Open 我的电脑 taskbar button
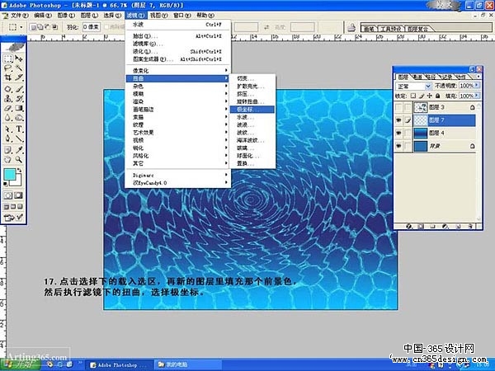The image size is (495, 371). (188, 365)
